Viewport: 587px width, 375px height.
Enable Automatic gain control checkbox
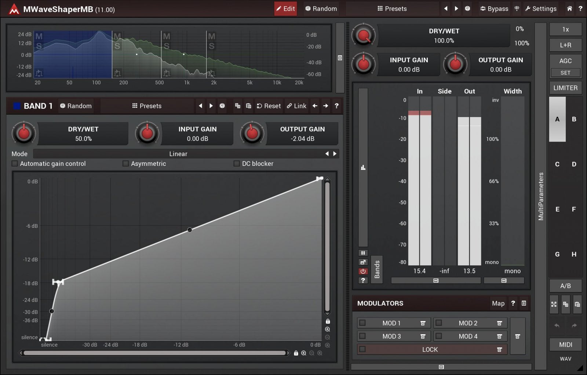[x=15, y=164]
